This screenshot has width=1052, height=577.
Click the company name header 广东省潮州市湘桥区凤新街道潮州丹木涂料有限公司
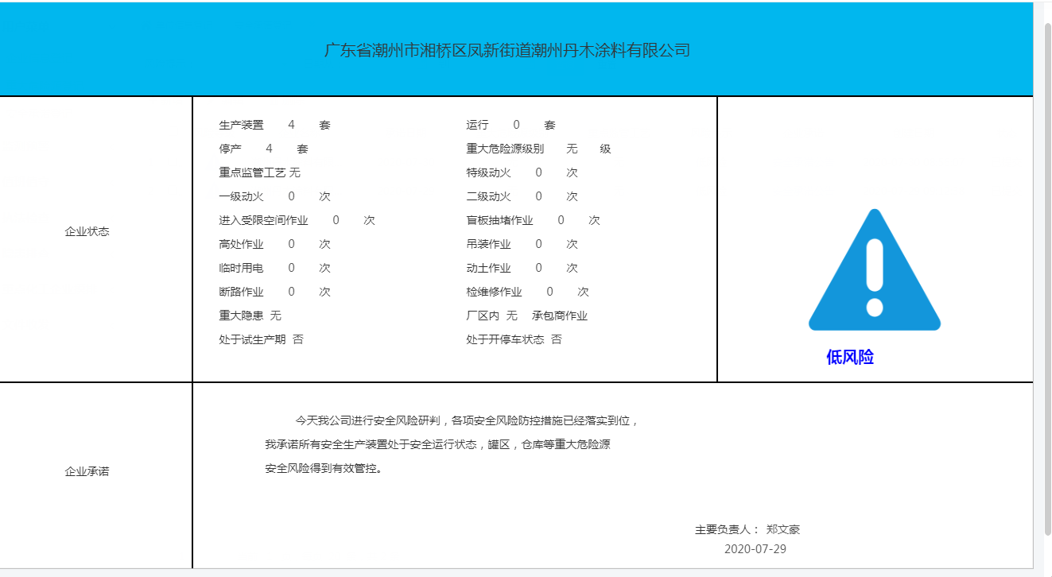[507, 51]
